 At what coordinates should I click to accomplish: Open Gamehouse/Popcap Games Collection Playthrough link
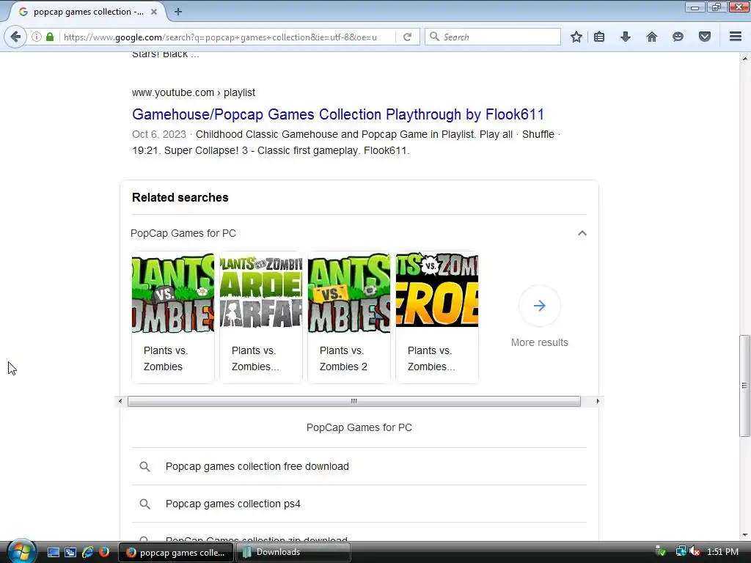[x=338, y=114]
